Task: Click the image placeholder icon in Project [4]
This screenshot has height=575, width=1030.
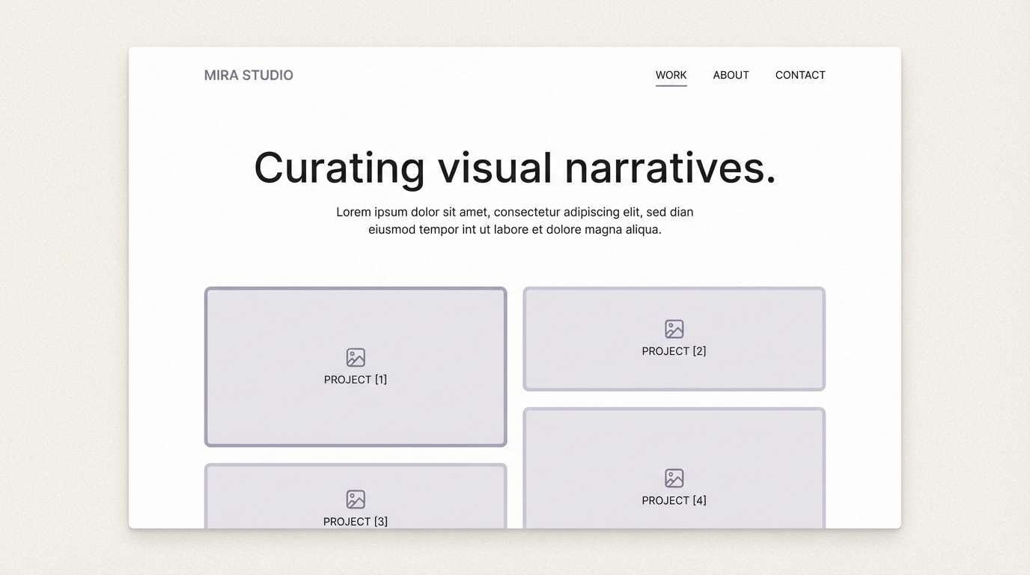Action: (x=674, y=478)
